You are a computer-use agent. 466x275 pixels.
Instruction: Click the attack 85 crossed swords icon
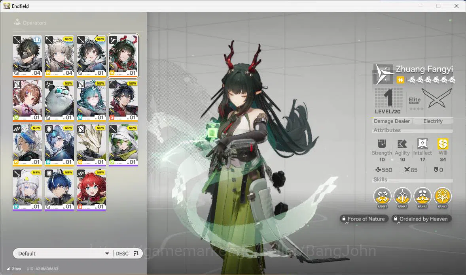point(407,170)
